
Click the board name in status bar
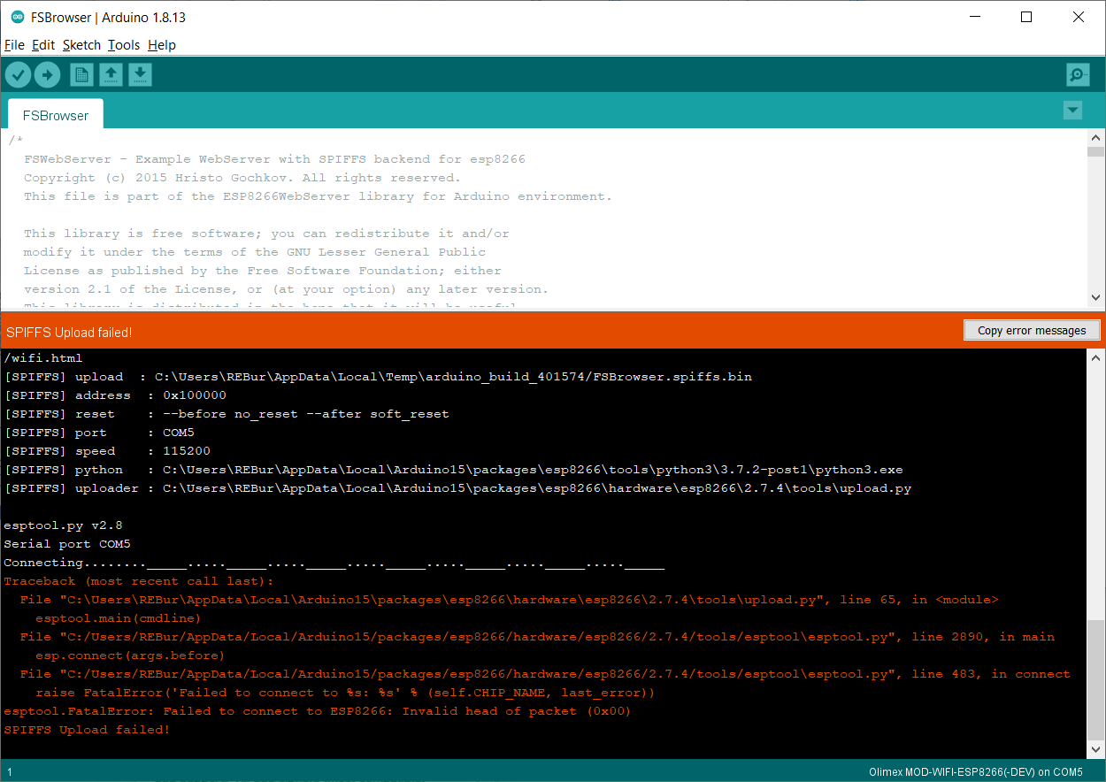975,772
